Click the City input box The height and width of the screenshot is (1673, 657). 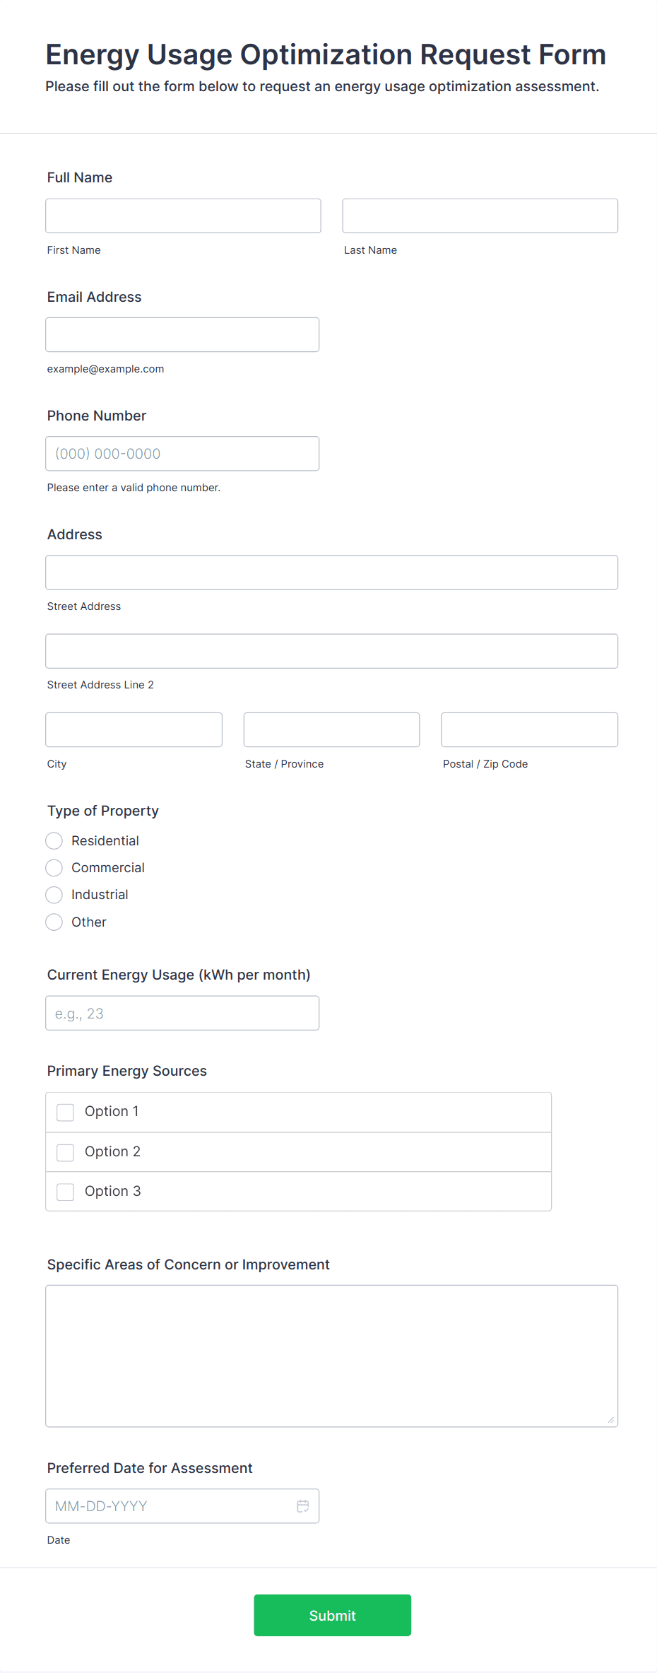(134, 729)
